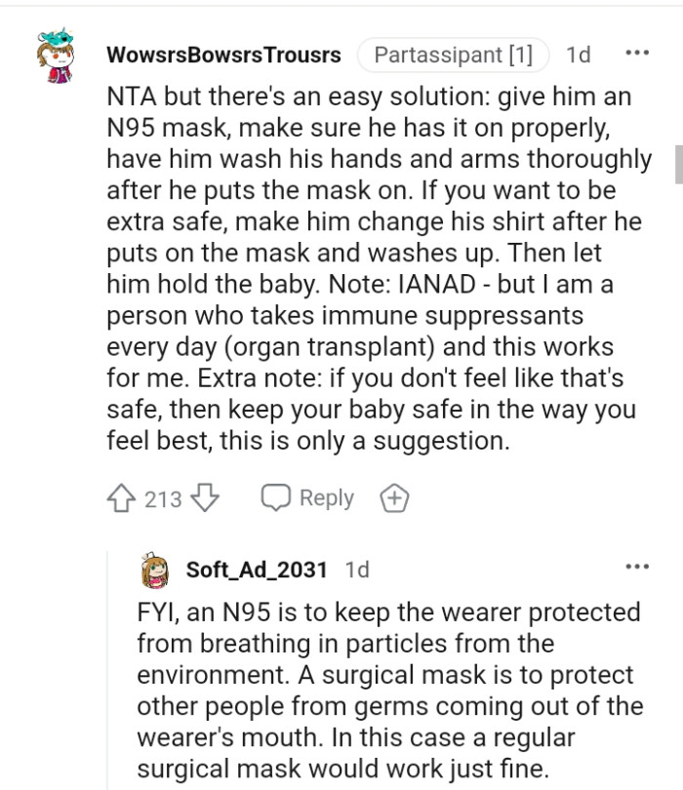Click the Partassipant [1] flair badge

click(x=453, y=55)
